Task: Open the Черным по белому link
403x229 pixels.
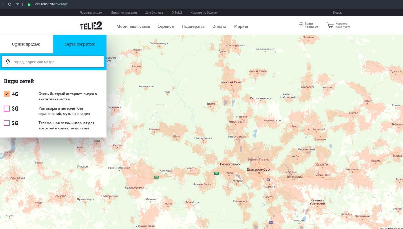Action: (204, 13)
